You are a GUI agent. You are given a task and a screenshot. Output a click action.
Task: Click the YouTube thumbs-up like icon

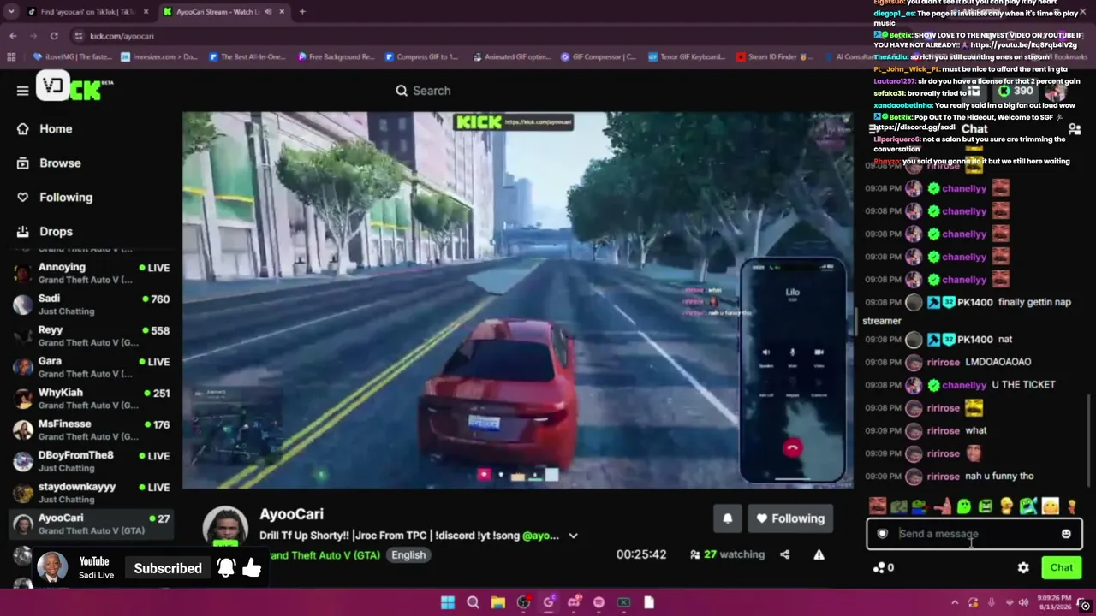[252, 567]
